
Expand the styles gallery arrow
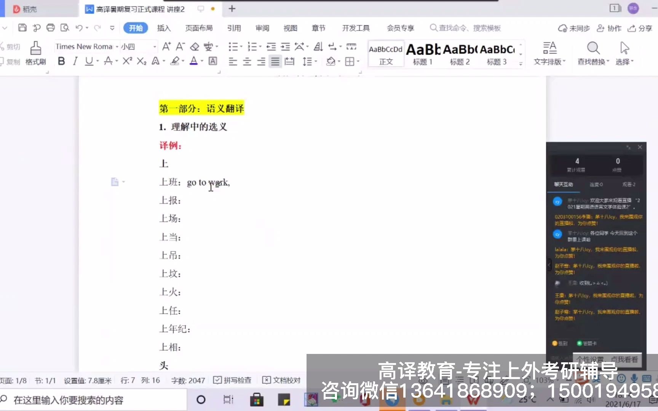point(521,64)
